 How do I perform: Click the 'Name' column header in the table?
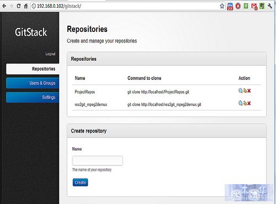[x=80, y=78]
